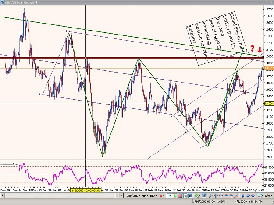This screenshot has width=274, height=205.
Task: Click the Mar.04 date axis label
Action: click(x=191, y=191)
